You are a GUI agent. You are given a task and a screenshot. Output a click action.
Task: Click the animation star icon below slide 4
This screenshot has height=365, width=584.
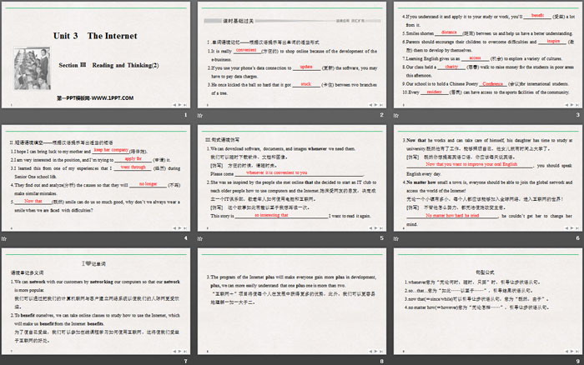click(4, 238)
